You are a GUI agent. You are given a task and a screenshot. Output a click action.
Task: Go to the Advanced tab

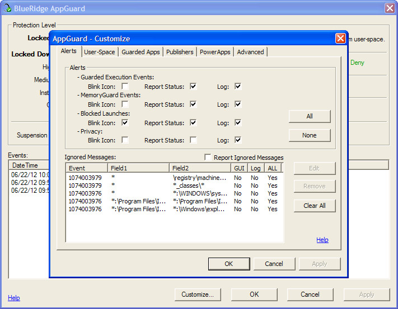pos(250,52)
